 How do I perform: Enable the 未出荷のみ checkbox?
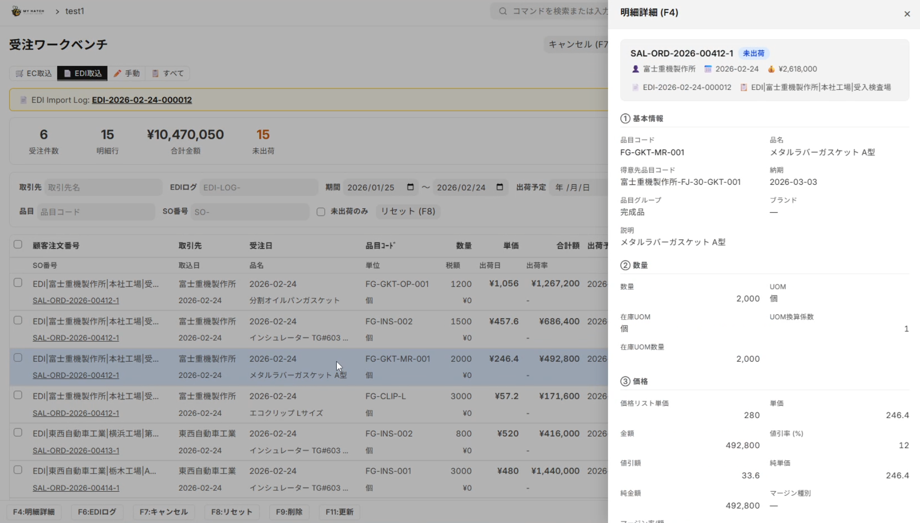pos(321,212)
